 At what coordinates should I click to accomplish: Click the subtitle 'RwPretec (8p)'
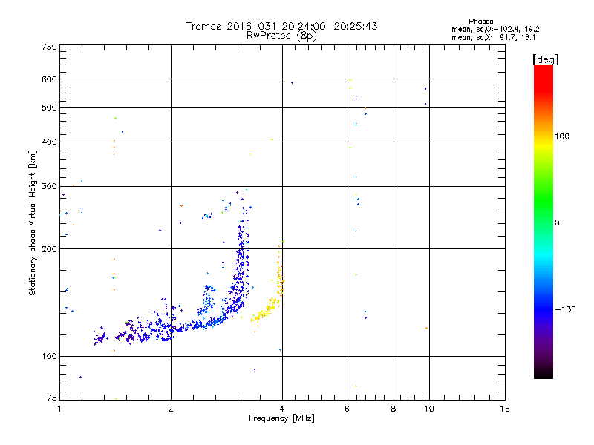(x=281, y=36)
